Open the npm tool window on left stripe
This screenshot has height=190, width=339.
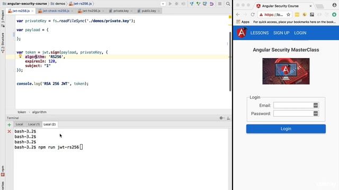point(3,171)
